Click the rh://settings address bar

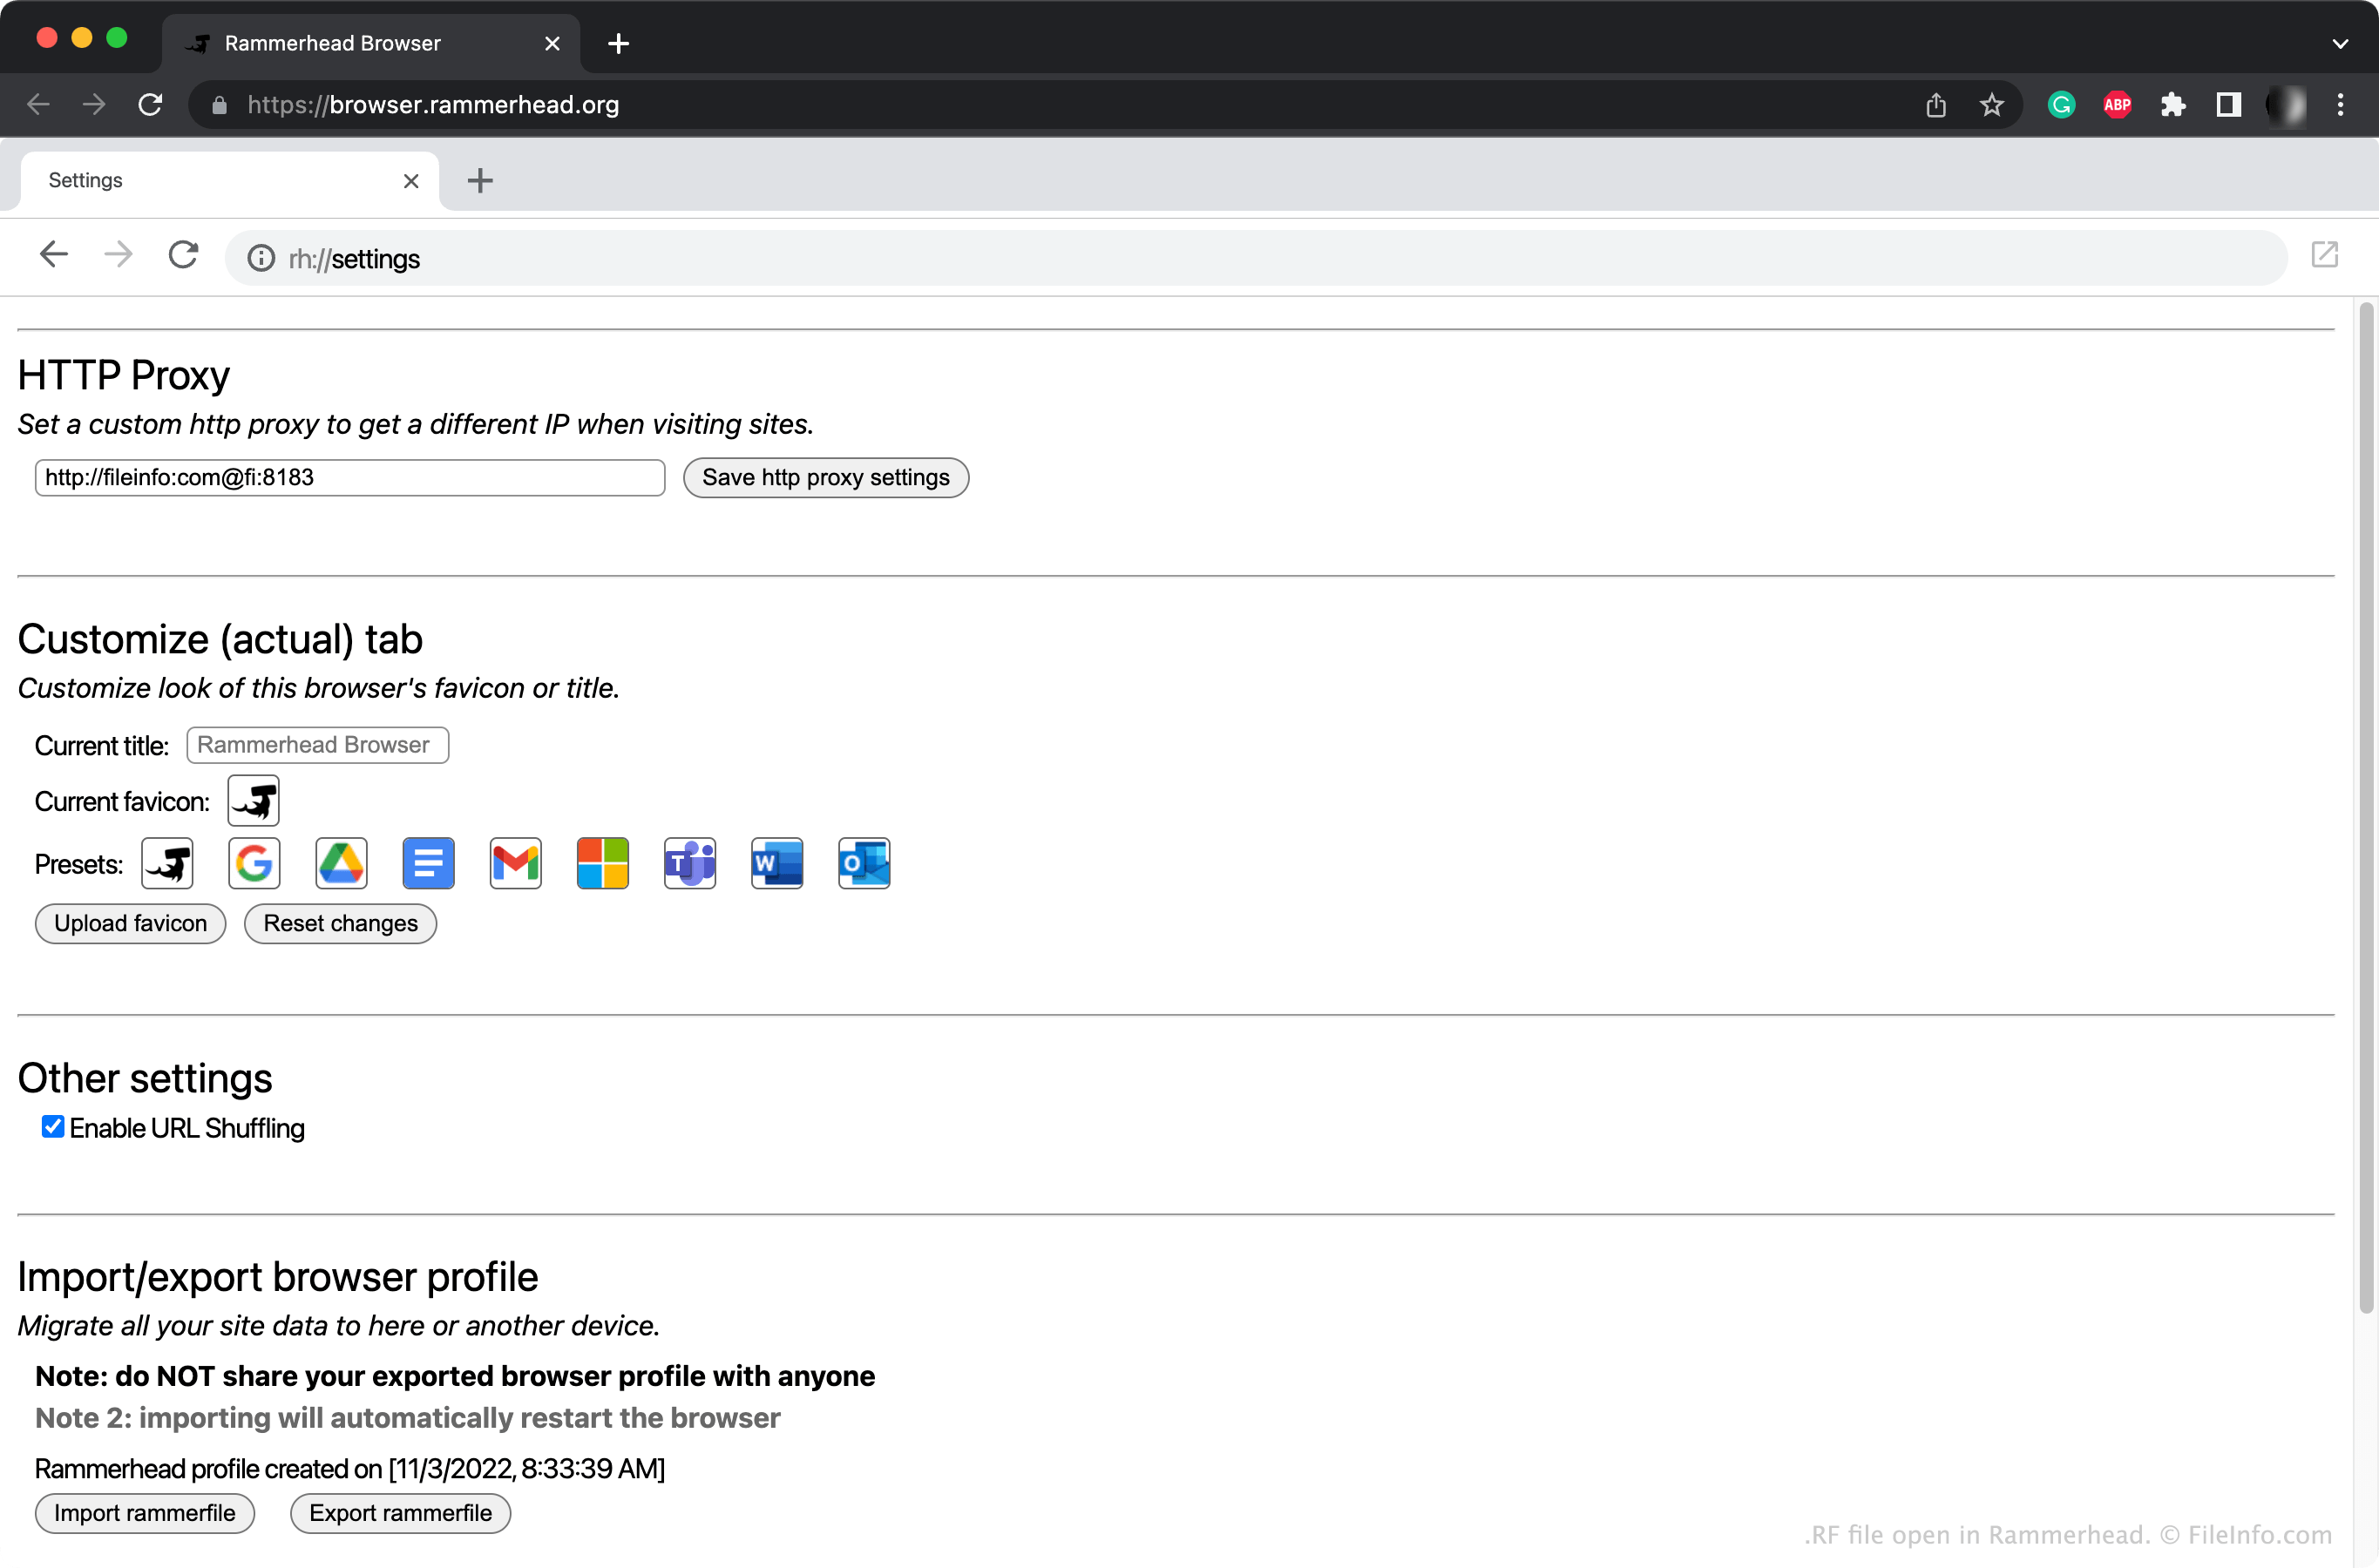[x=1256, y=259]
